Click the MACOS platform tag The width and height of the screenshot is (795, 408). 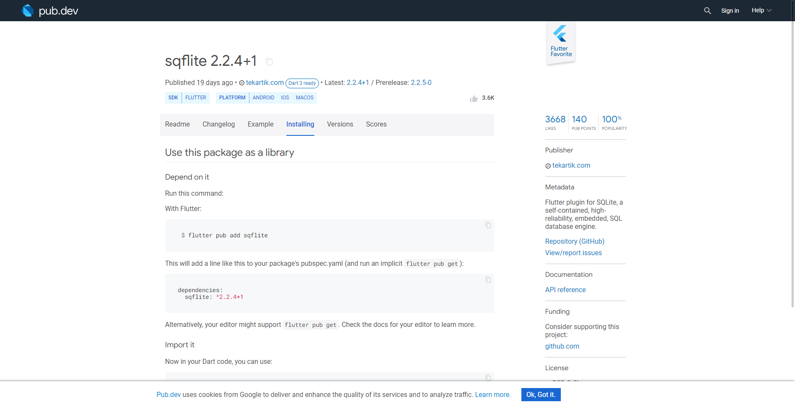point(305,98)
